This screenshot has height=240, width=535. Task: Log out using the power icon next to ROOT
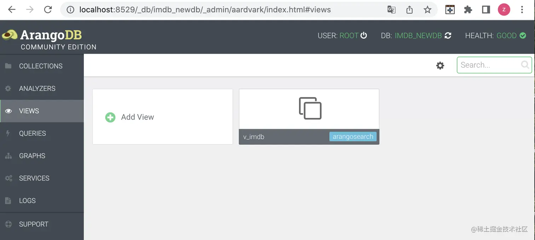click(x=363, y=36)
